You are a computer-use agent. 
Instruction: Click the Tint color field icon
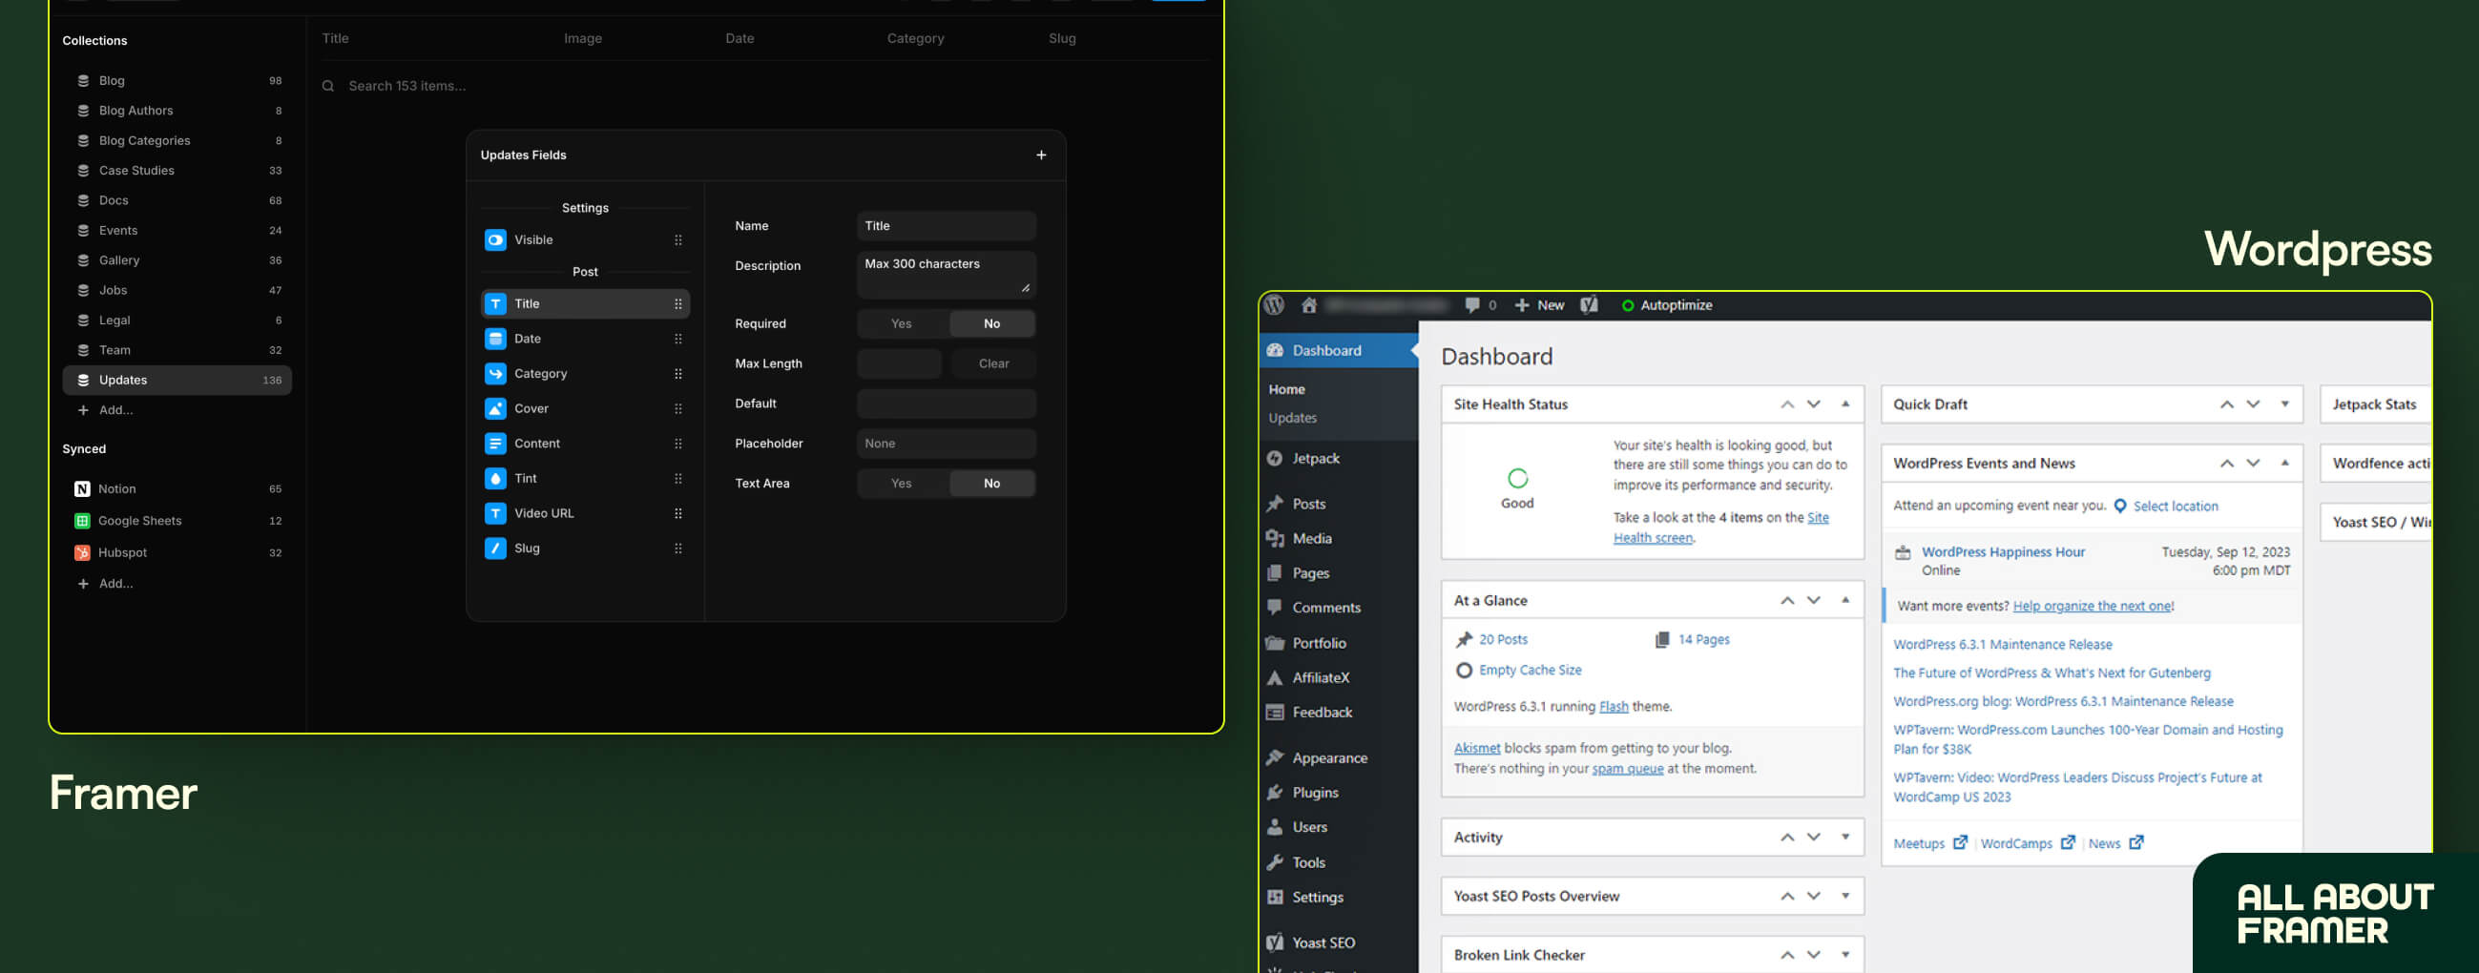point(494,478)
